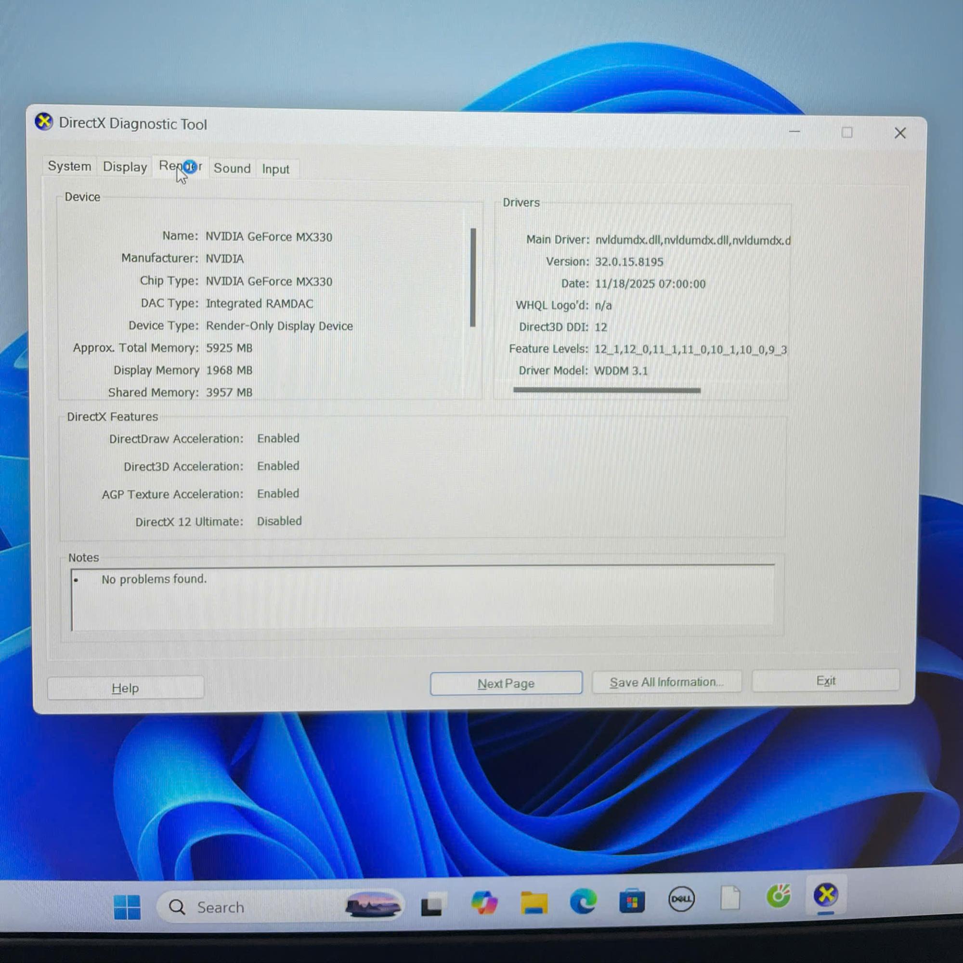Switch to the System tab
963x963 pixels.
click(69, 166)
